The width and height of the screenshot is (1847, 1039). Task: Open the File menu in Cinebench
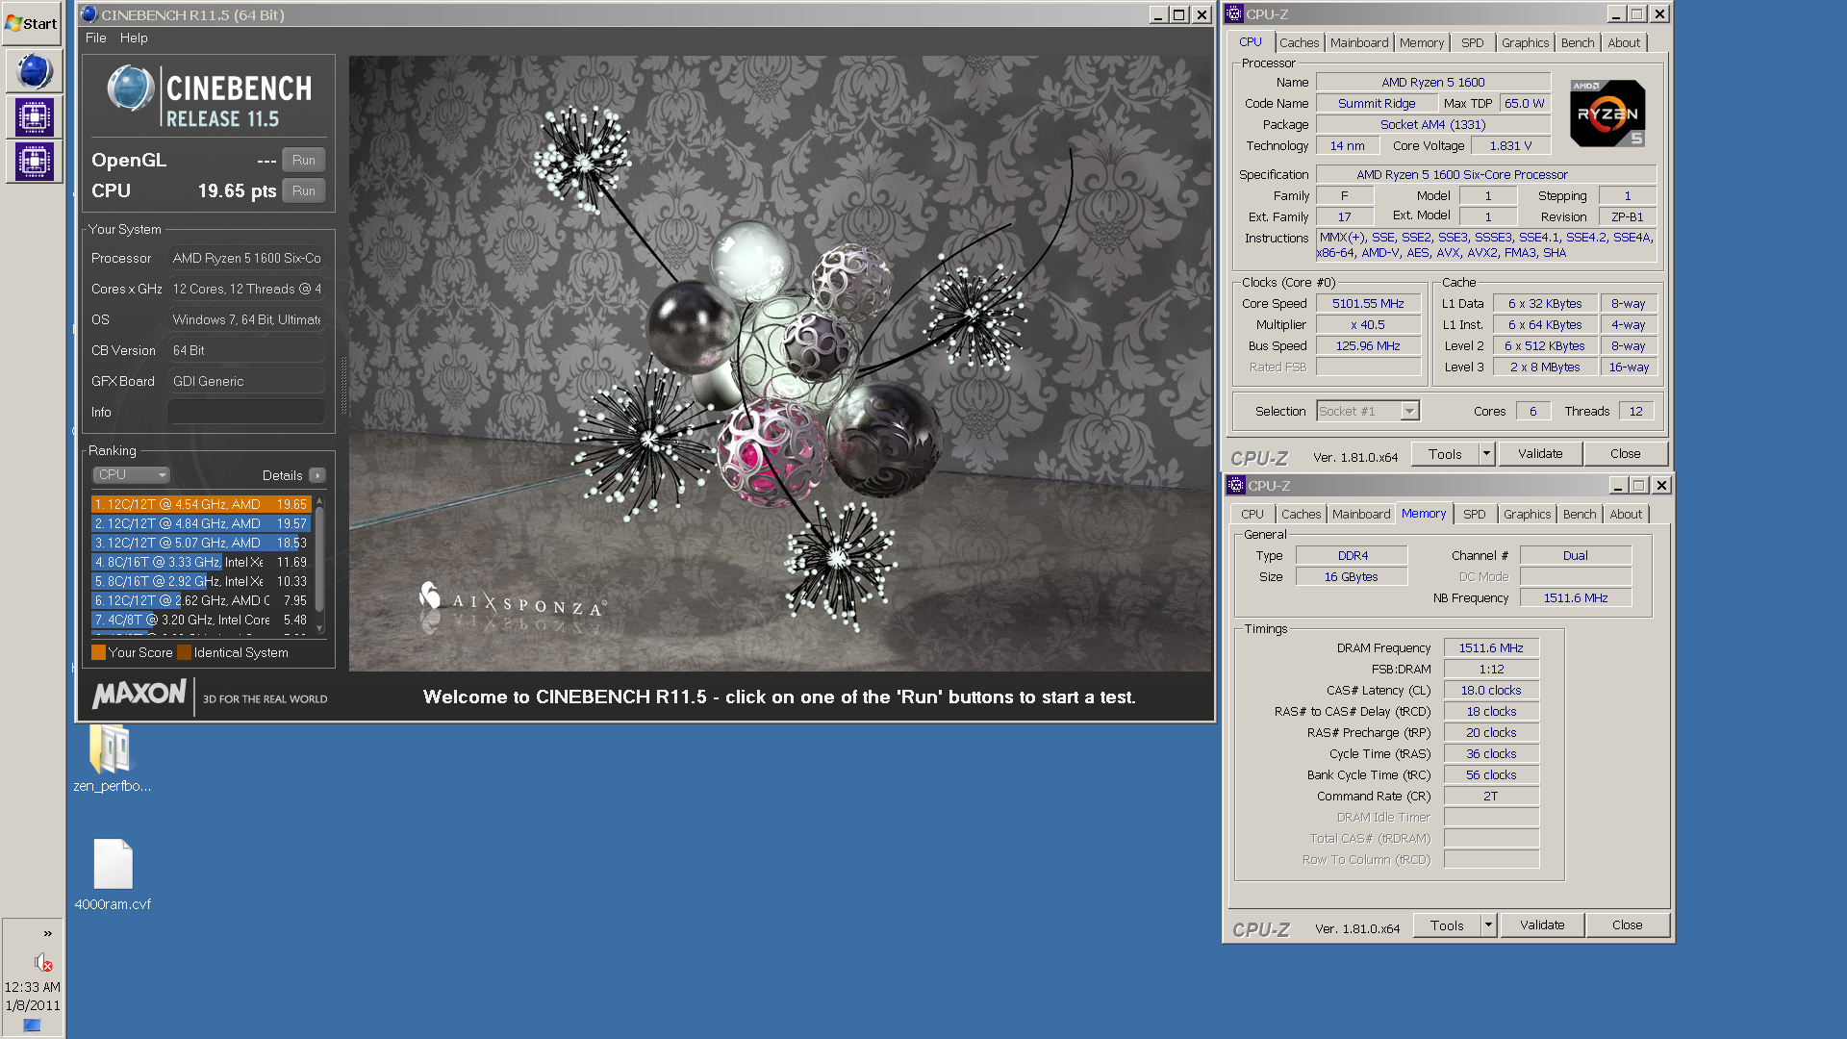click(95, 38)
